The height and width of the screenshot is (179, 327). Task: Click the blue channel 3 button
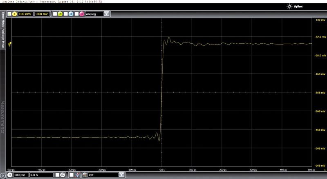[x=71, y=14]
